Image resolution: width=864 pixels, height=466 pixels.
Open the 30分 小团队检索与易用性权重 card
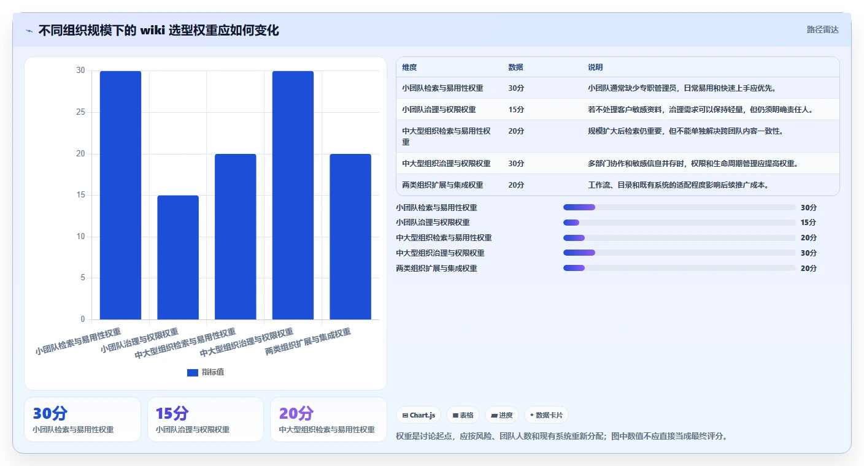coord(83,419)
